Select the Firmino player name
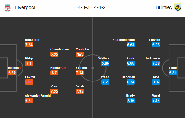185x118 pixels. click(x=81, y=68)
